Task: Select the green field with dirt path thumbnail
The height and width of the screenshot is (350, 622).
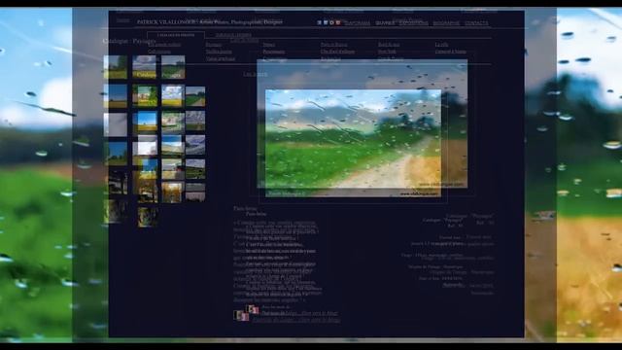Action: [195, 96]
